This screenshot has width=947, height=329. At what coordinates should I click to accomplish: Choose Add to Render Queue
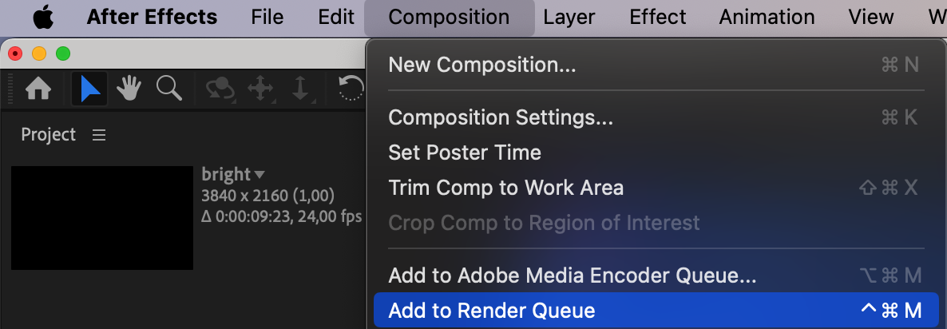(x=655, y=311)
